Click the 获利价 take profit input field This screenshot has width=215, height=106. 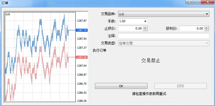[192, 28]
